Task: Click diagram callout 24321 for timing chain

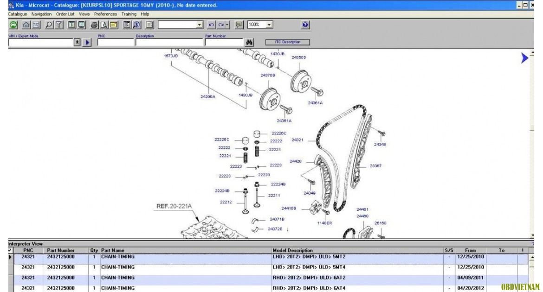Action: [x=297, y=140]
